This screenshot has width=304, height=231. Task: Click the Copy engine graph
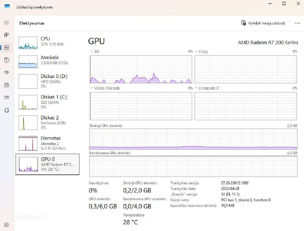[246, 69]
